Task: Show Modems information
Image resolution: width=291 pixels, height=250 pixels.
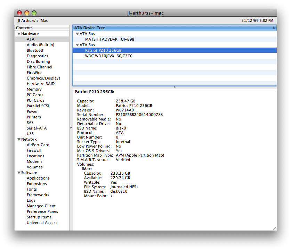Action: click(x=34, y=161)
